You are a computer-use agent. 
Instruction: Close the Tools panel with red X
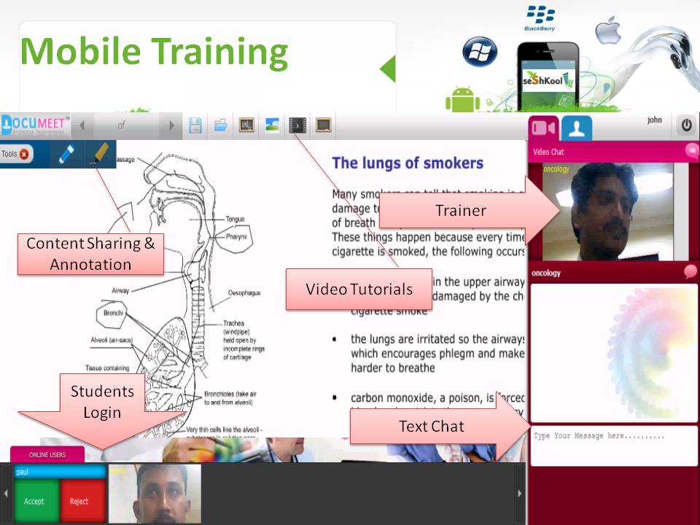(25, 155)
